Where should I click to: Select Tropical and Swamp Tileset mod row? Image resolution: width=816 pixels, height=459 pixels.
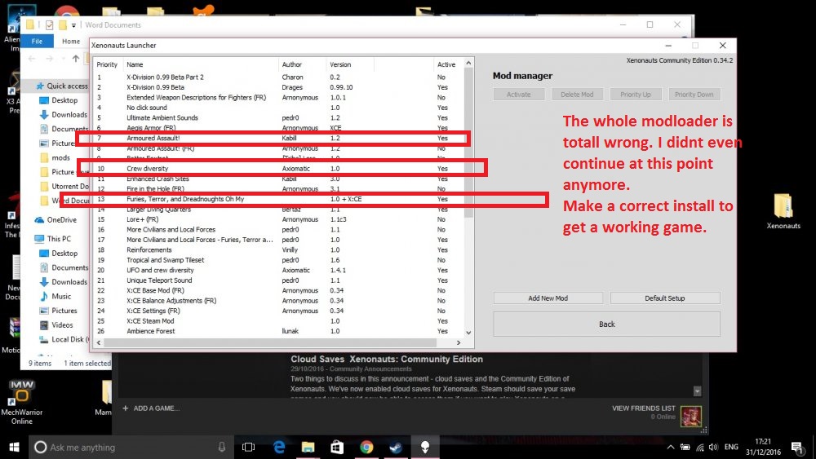[x=278, y=260]
